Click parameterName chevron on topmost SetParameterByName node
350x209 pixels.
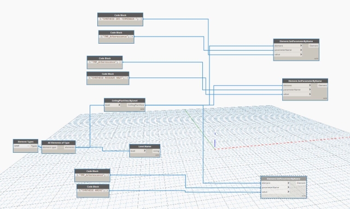301,50
